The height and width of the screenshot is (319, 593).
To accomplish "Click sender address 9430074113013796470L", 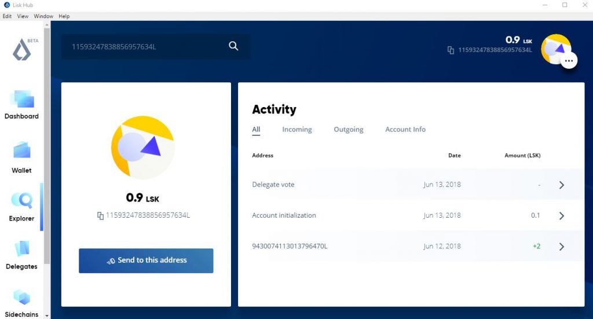I will [x=290, y=246].
